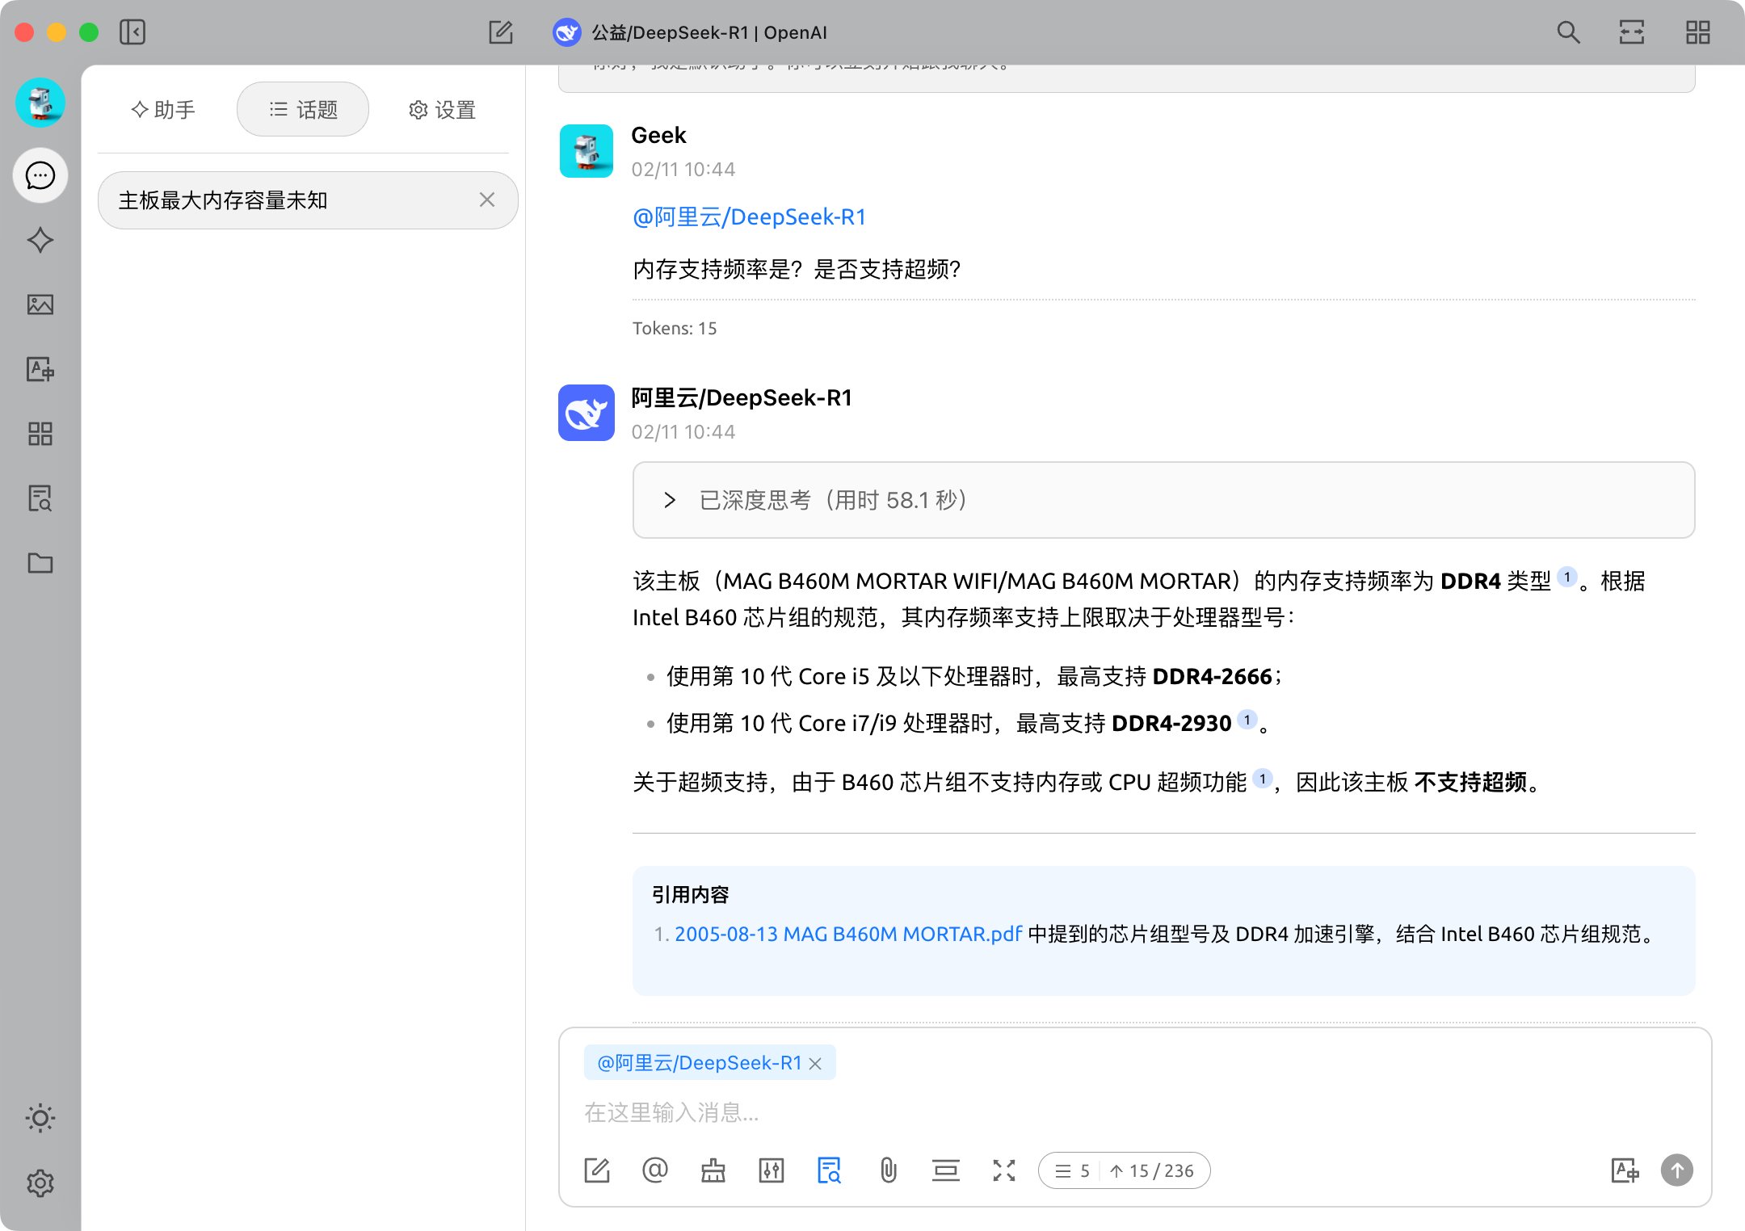Click the @ mention model icon
This screenshot has height=1231, width=1745.
pos(655,1170)
